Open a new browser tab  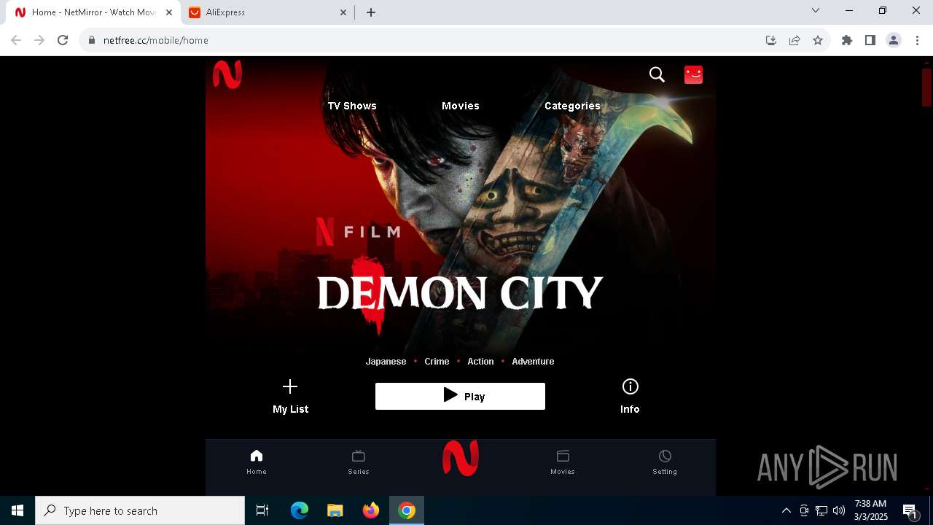pos(371,12)
